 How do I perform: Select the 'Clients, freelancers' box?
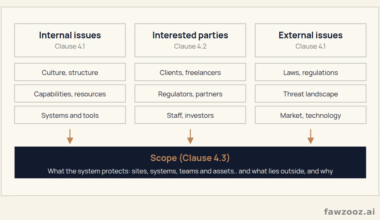(x=190, y=72)
